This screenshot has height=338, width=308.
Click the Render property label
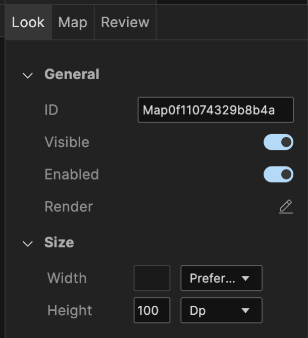pyautogui.click(x=69, y=207)
